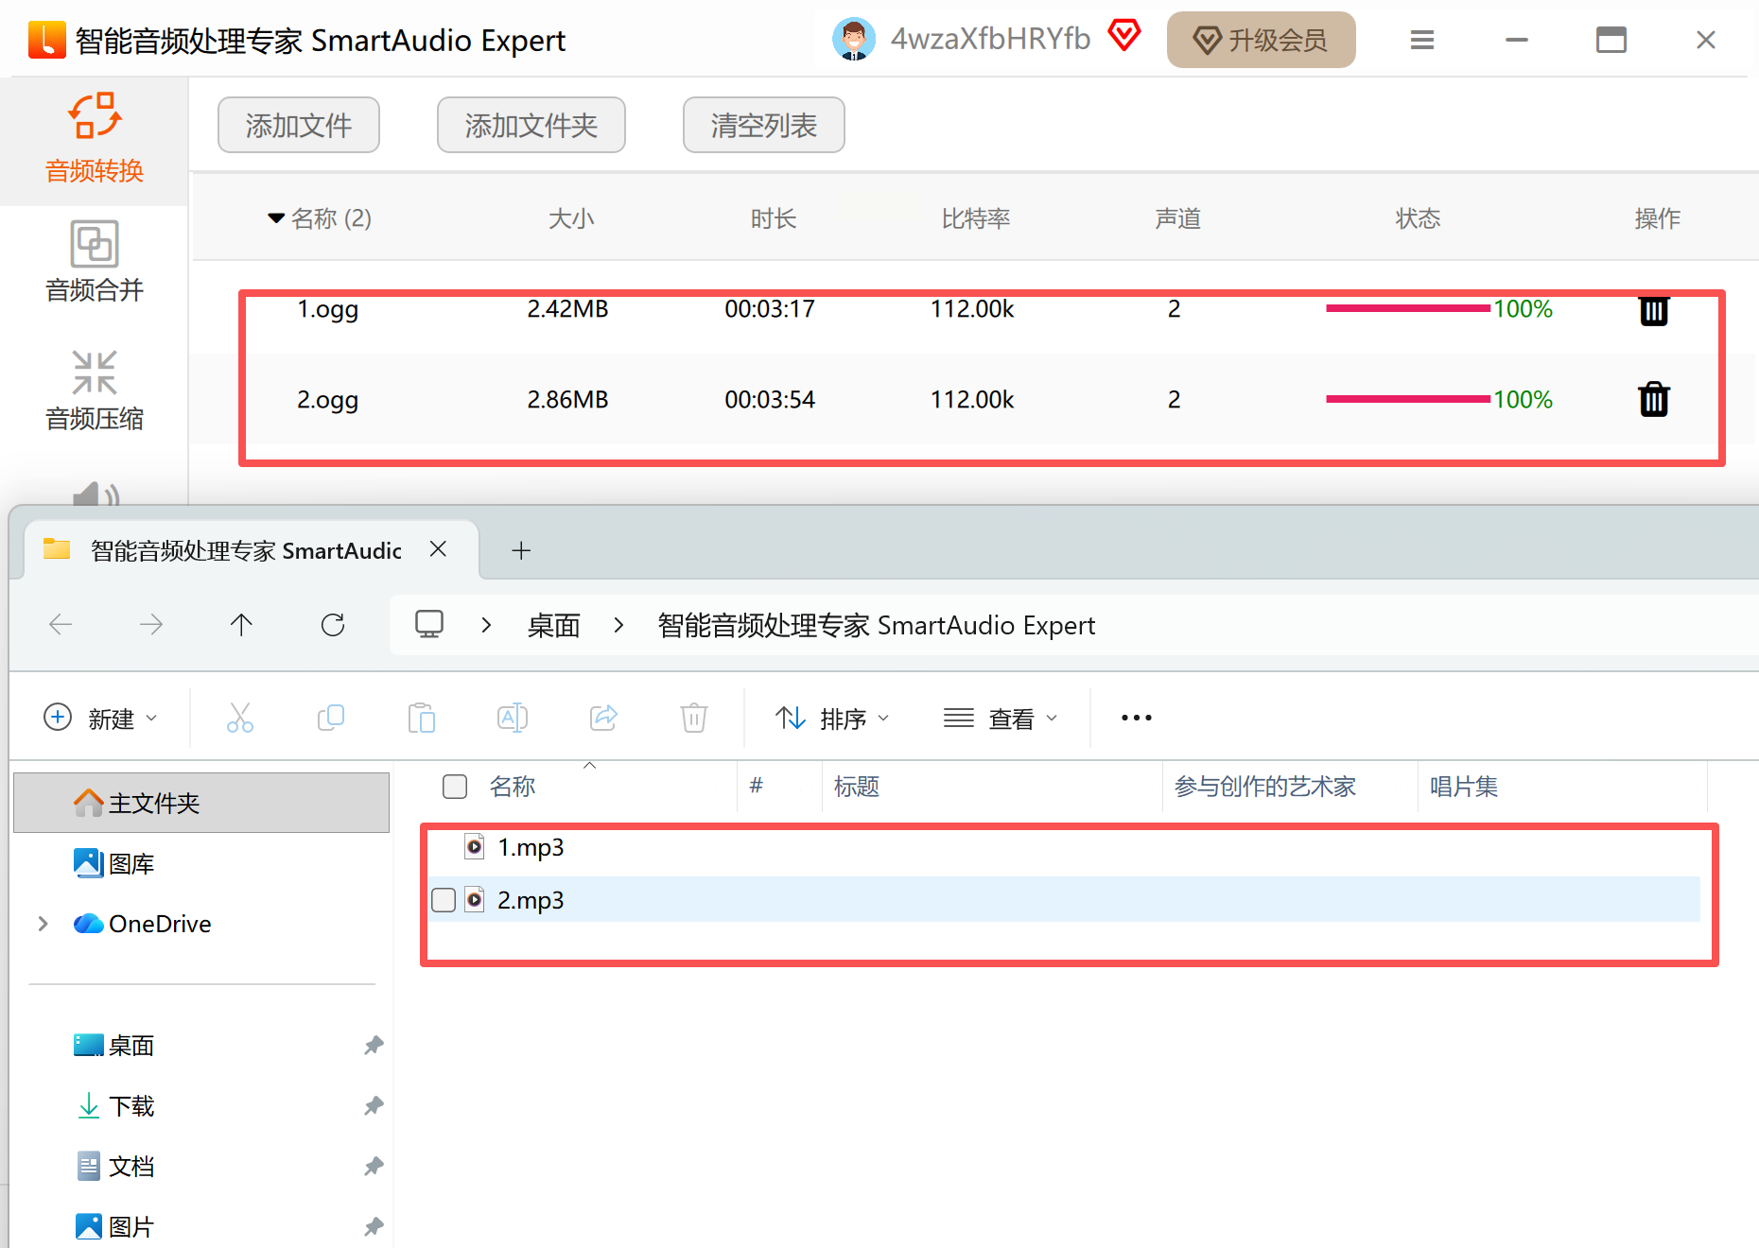Go up one folder level in Explorer
This screenshot has height=1248, width=1759.
click(241, 624)
